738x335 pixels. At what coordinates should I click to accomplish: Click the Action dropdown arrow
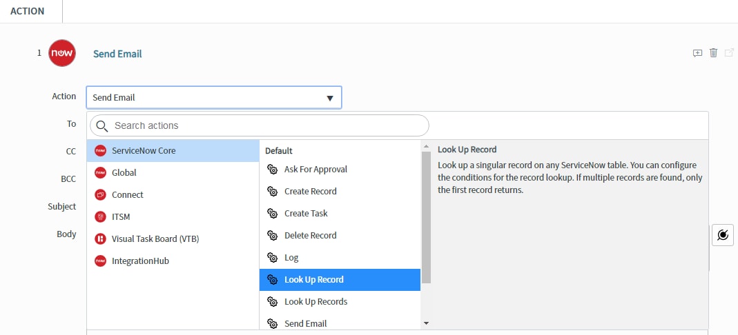(x=330, y=98)
